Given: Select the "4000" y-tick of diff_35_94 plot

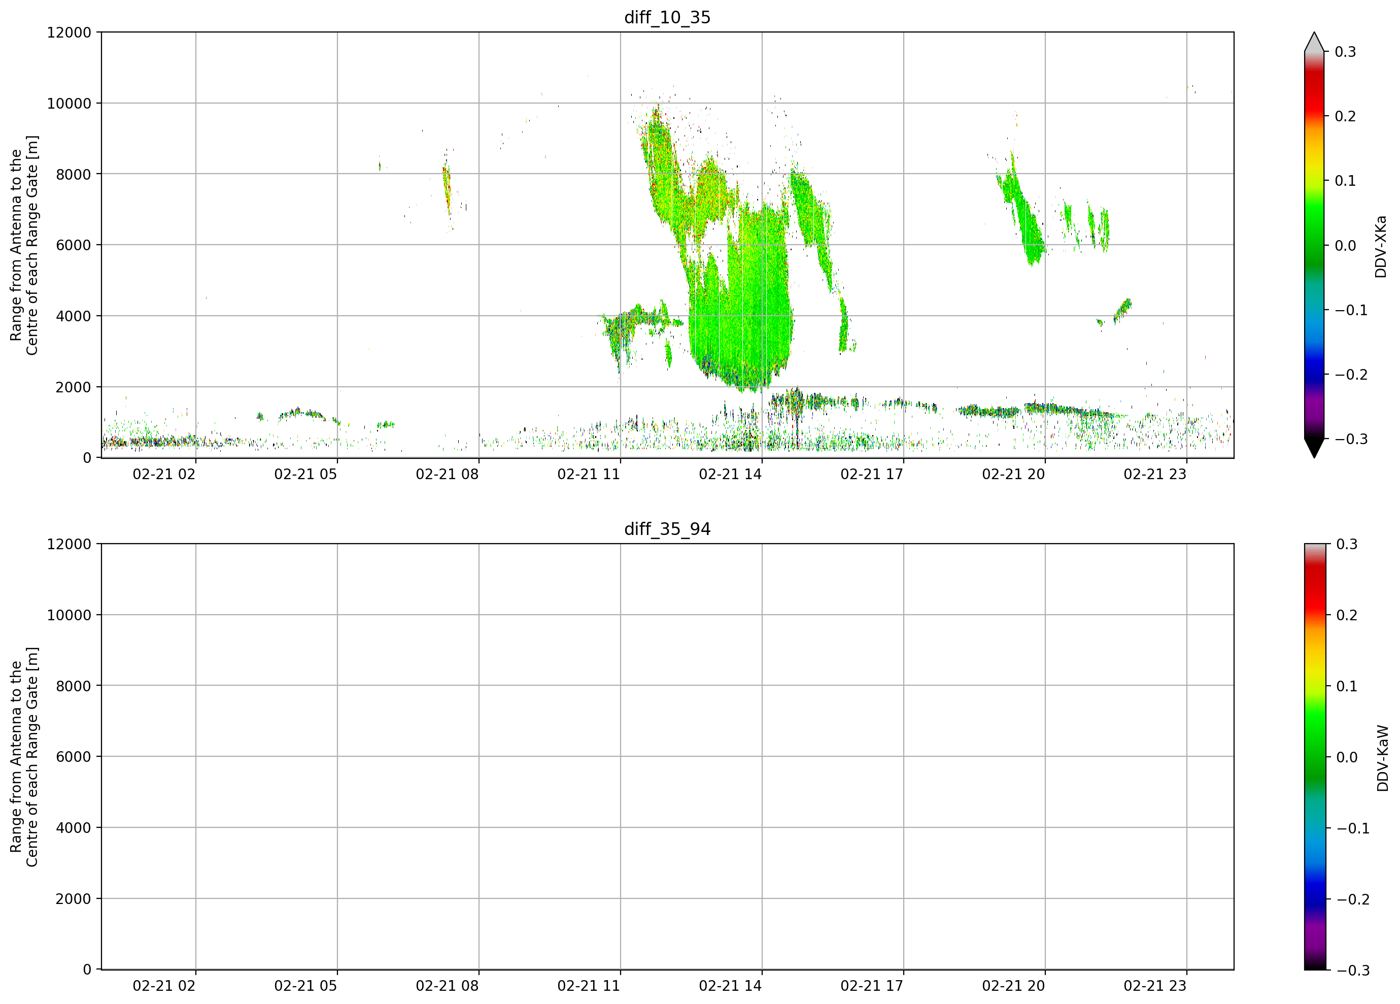Looking at the screenshot, I should coord(74,828).
